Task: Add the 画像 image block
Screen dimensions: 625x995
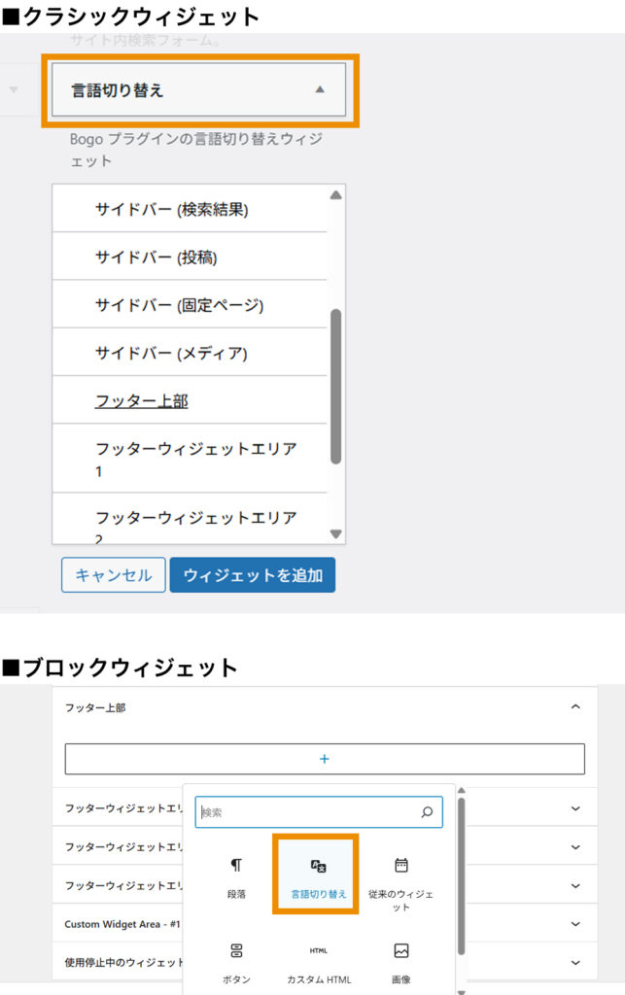Action: 400,960
